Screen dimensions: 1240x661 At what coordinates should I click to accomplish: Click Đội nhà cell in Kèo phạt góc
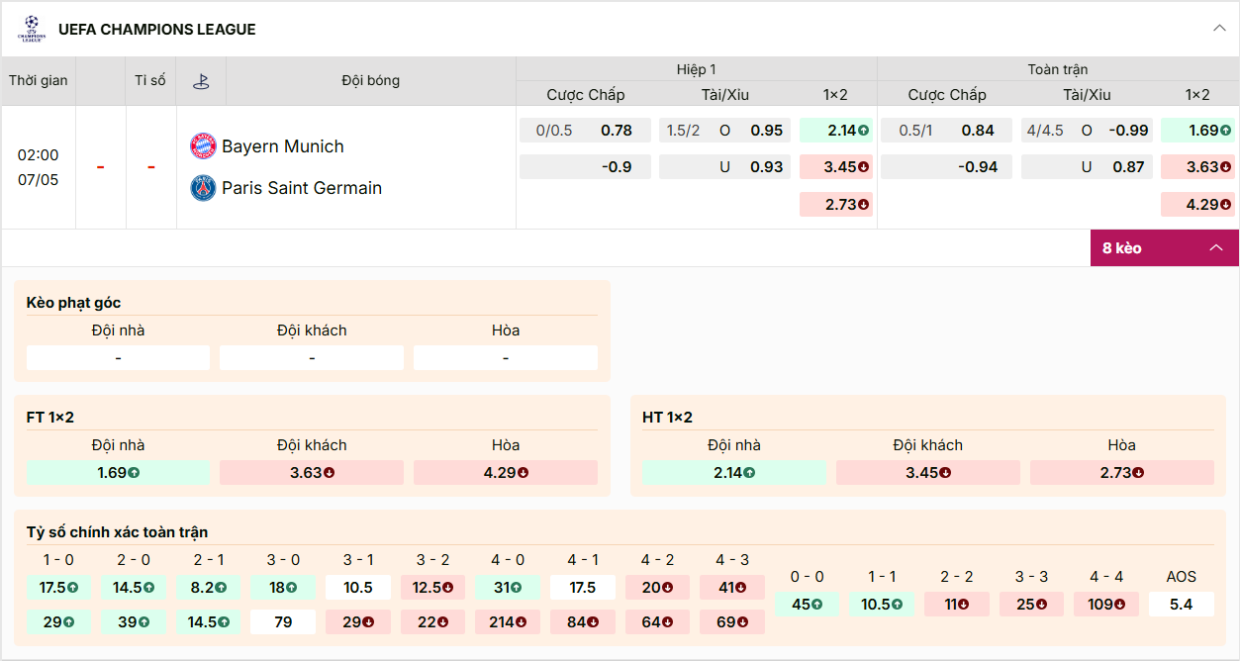point(119,358)
